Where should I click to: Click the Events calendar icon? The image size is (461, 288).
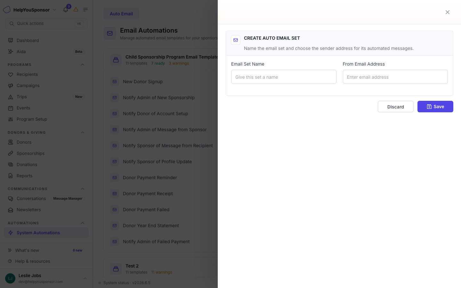11,108
